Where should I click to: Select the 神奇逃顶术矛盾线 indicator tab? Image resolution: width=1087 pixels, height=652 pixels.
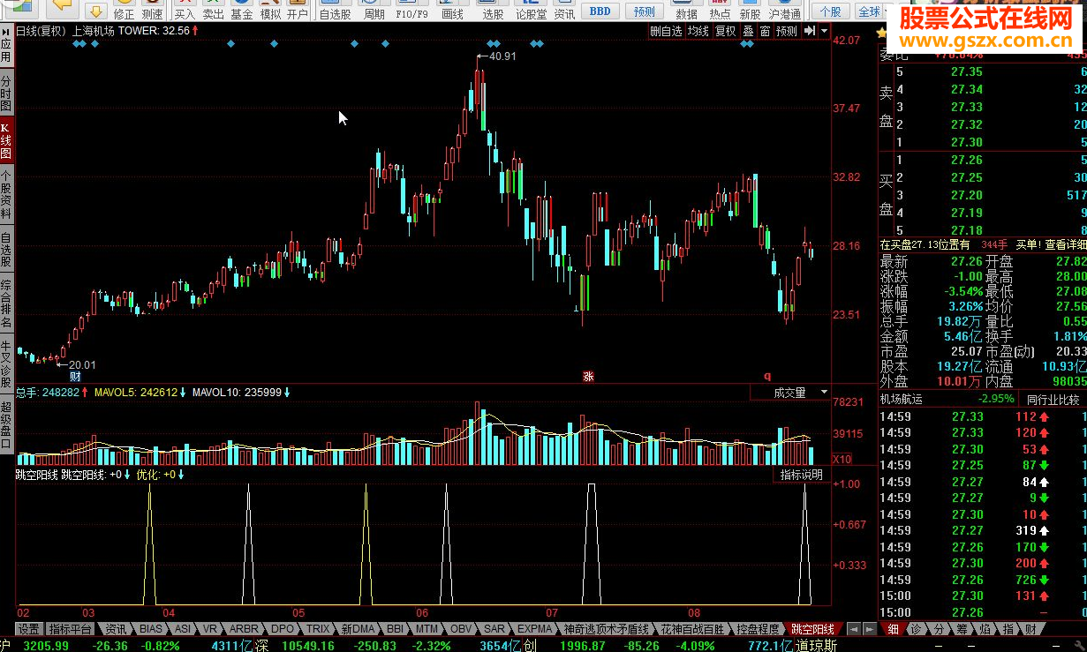[606, 629]
